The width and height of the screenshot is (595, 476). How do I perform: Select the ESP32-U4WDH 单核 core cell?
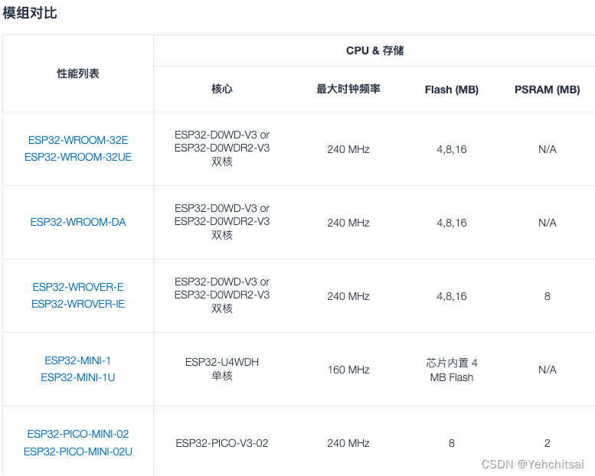pyautogui.click(x=222, y=369)
